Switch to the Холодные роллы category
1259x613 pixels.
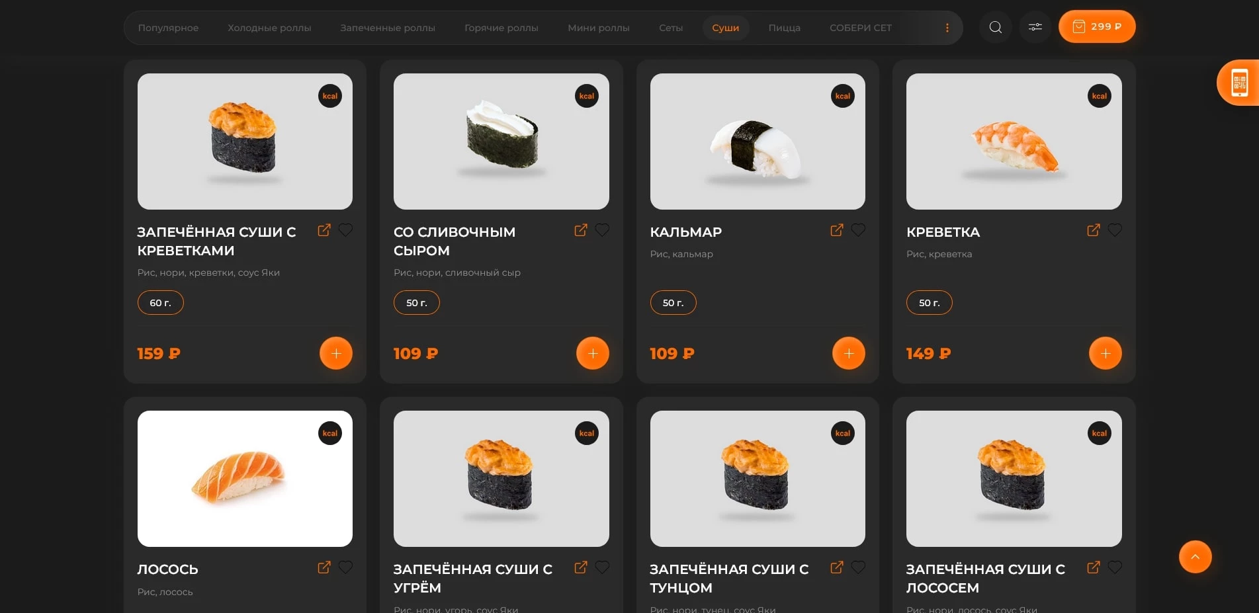pyautogui.click(x=269, y=28)
